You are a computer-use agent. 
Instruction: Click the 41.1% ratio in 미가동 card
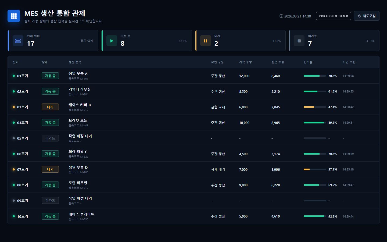[370, 41]
